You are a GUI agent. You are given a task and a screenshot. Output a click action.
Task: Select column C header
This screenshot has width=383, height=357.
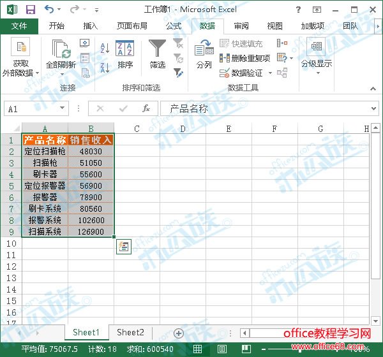click(137, 129)
